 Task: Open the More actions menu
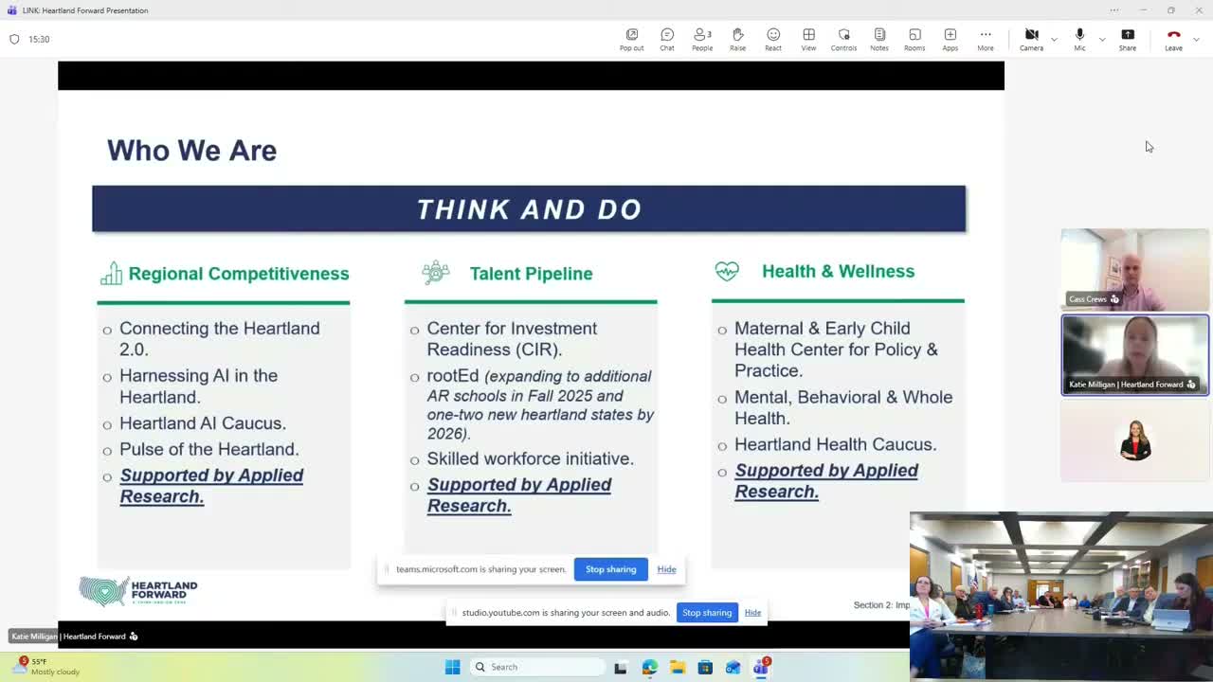(986, 39)
